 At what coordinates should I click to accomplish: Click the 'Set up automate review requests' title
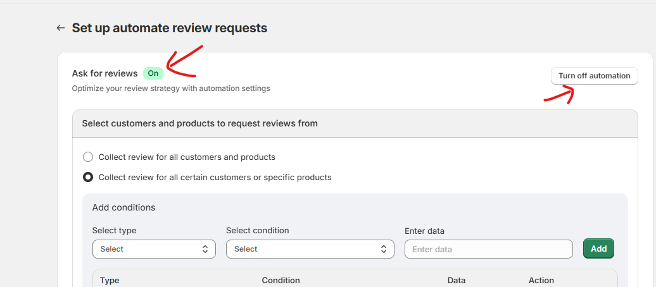pos(170,28)
